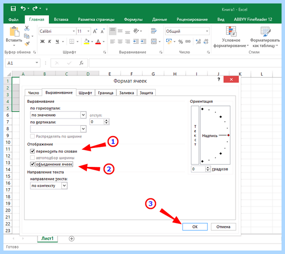Image resolution: width=285 pixels, height=254 pixels.
Task: Click the Redo arrow icon
Action: (35, 9)
